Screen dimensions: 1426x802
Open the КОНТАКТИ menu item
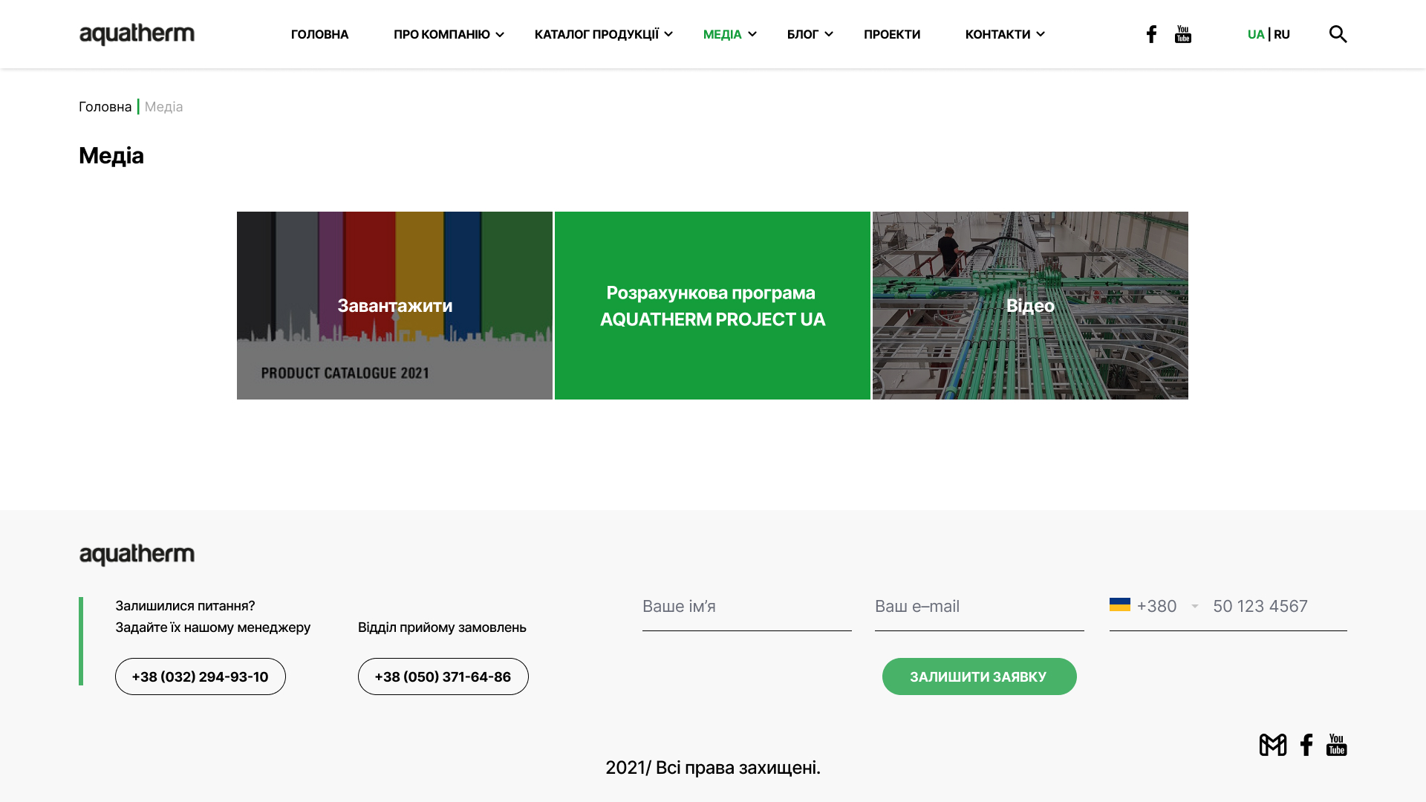tap(997, 34)
